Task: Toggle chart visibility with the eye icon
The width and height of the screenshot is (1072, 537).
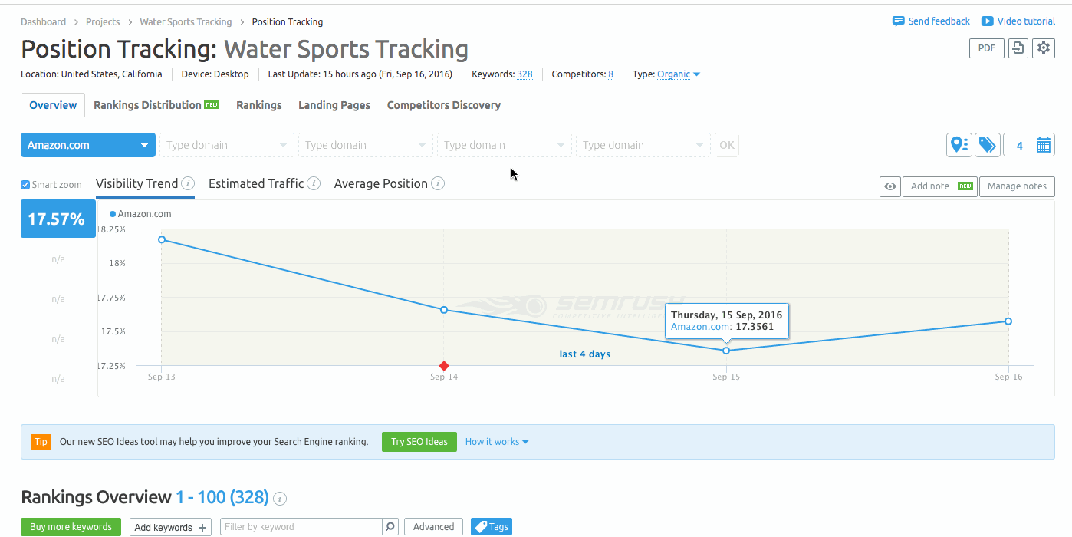Action: point(889,186)
